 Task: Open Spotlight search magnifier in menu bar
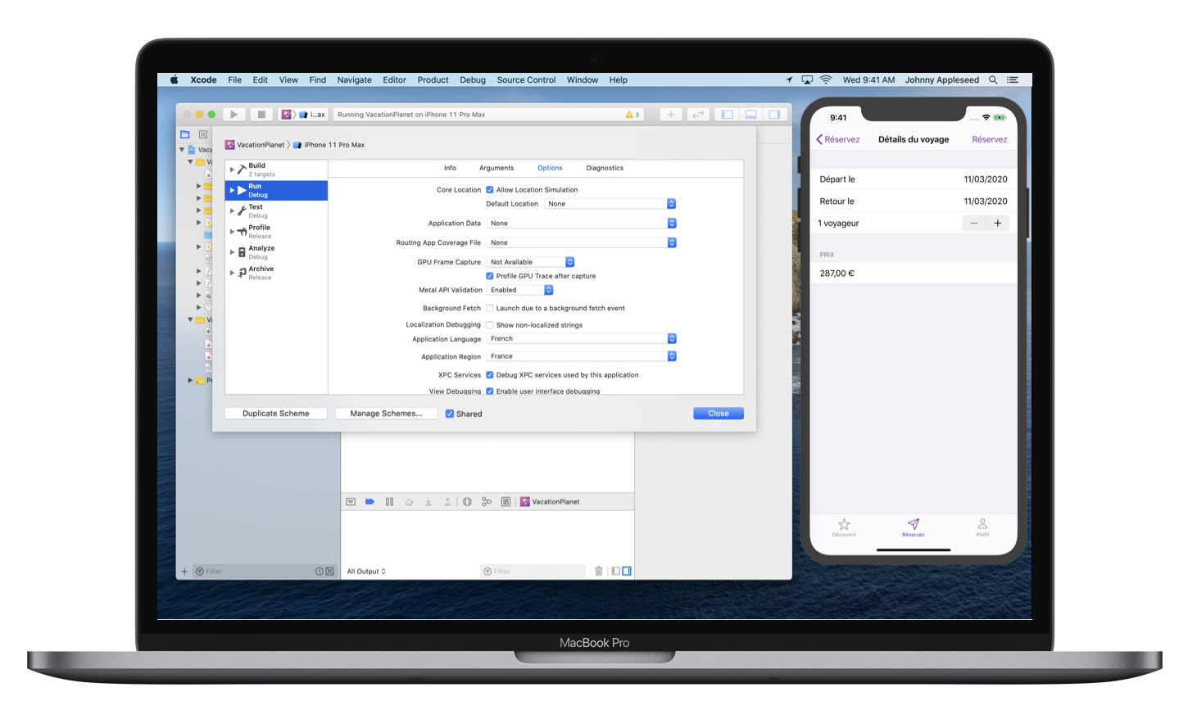click(993, 80)
